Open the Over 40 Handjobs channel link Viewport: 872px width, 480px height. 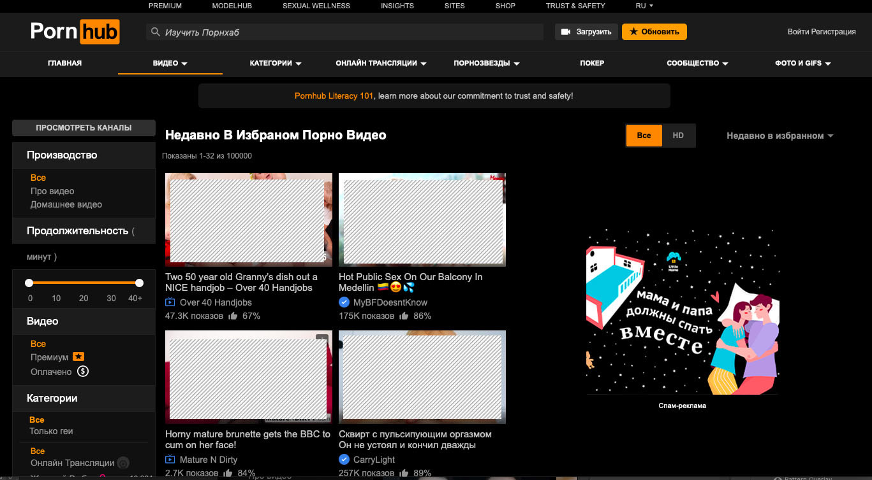[x=216, y=302]
